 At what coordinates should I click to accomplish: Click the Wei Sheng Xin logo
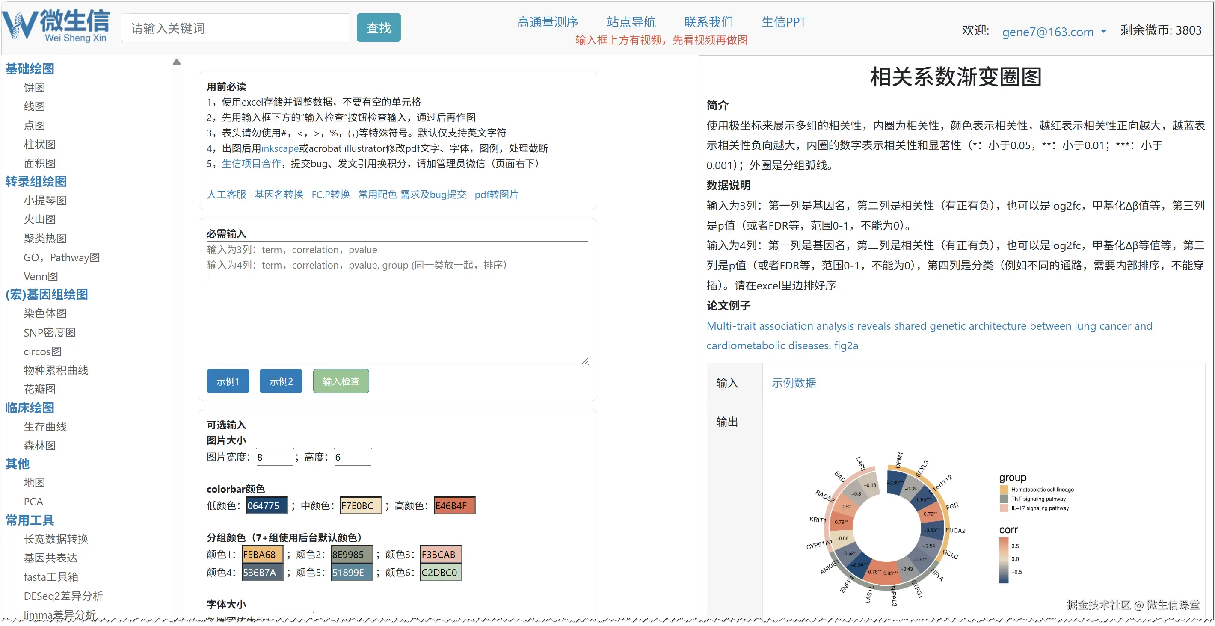tap(56, 26)
